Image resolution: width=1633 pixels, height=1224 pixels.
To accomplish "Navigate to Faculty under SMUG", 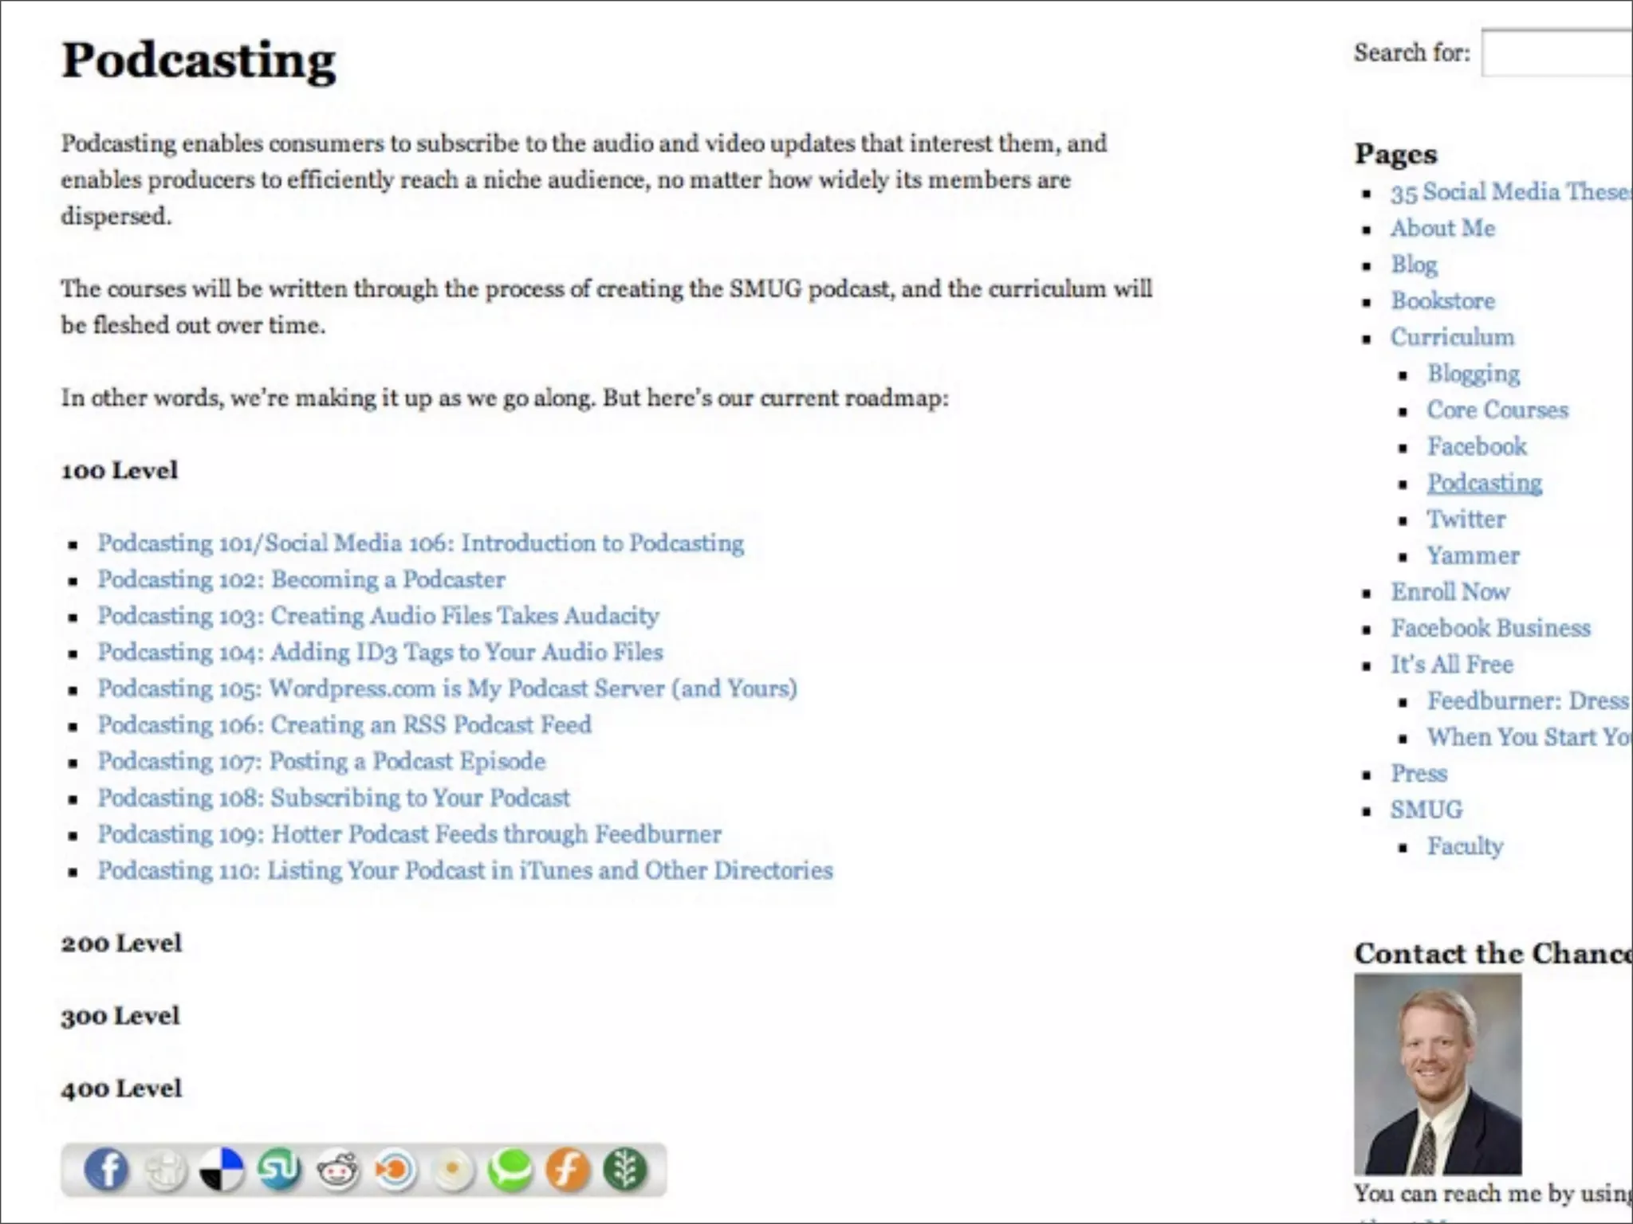I will [x=1465, y=846].
